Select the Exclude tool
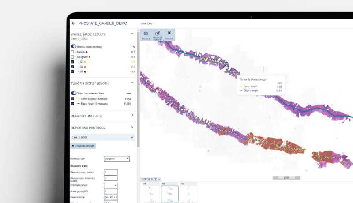 (146, 35)
